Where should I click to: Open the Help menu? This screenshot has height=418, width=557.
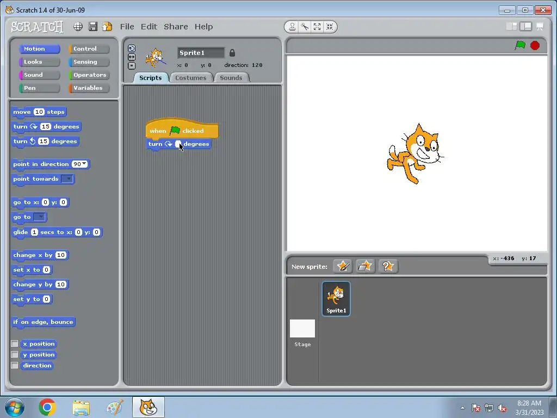click(x=203, y=27)
